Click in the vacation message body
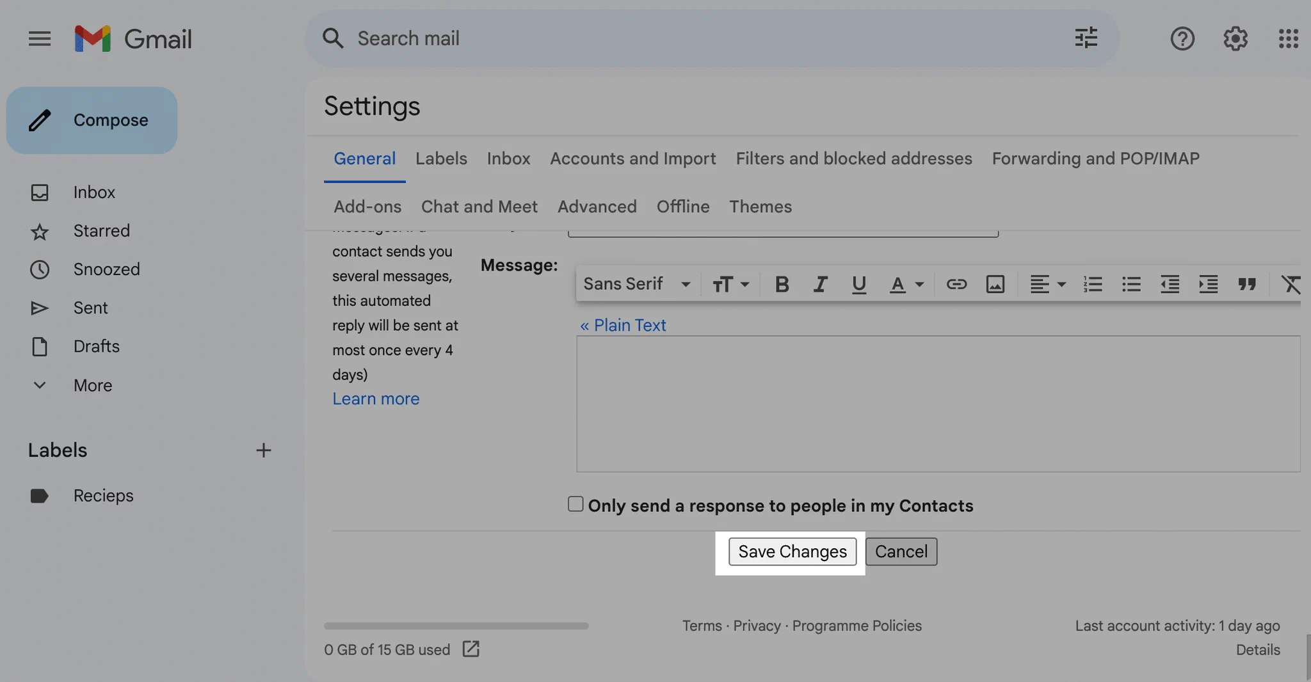 (938, 404)
